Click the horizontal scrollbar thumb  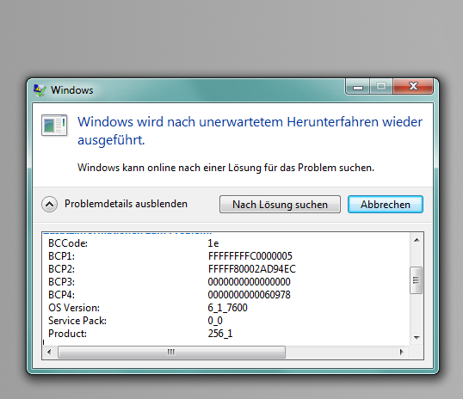171,352
